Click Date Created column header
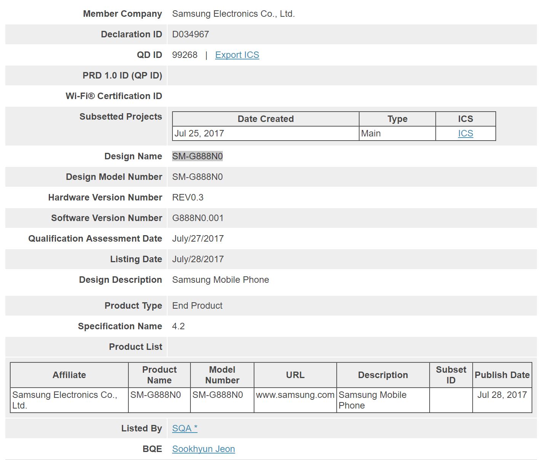This screenshot has width=540, height=460. [x=266, y=119]
